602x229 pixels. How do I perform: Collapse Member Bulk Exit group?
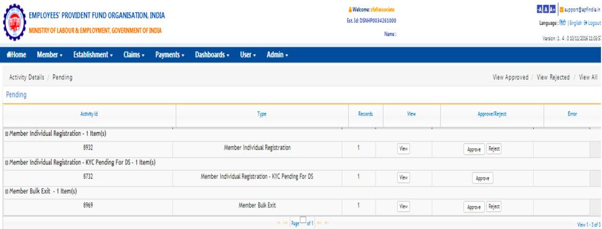[7, 191]
